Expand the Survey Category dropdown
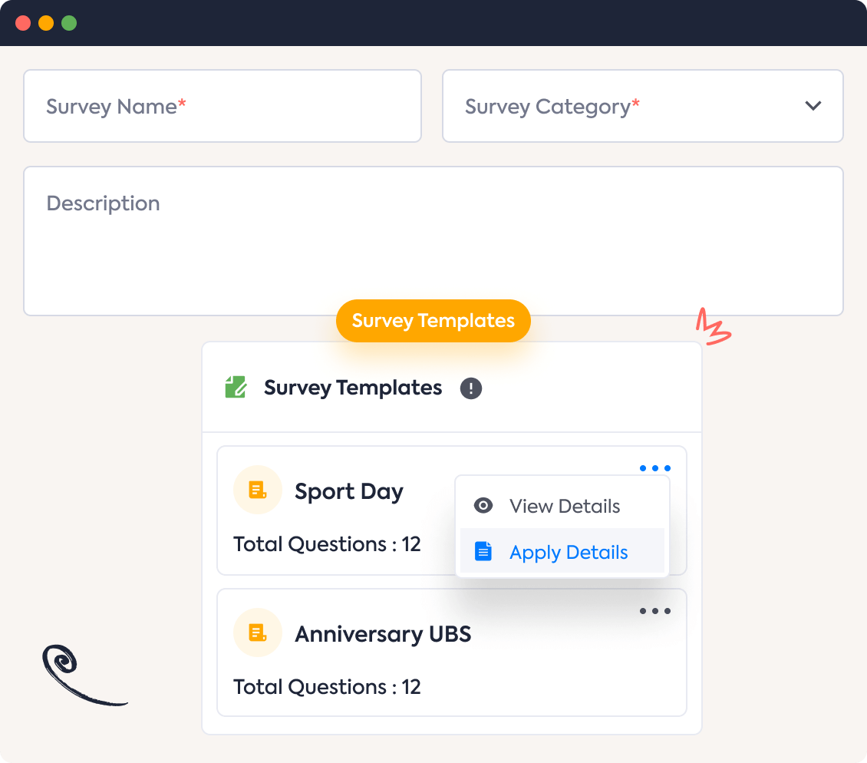 [643, 106]
